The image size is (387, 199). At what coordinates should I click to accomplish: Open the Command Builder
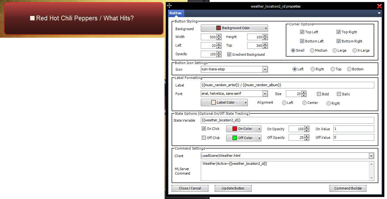click(348, 188)
